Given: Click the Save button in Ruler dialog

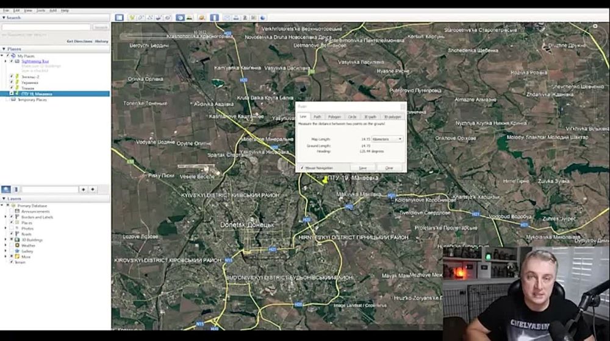Looking at the screenshot, I should (x=362, y=168).
